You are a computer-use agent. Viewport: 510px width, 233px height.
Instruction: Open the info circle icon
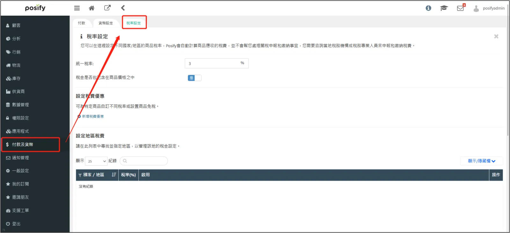tap(428, 8)
